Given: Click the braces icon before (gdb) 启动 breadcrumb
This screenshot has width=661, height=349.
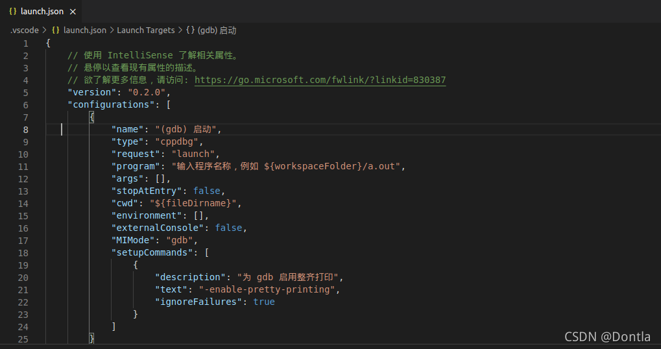Looking at the screenshot, I should pyautogui.click(x=190, y=30).
